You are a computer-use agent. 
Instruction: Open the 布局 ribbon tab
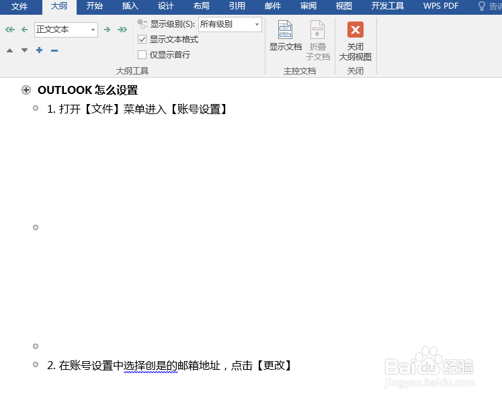pyautogui.click(x=202, y=6)
